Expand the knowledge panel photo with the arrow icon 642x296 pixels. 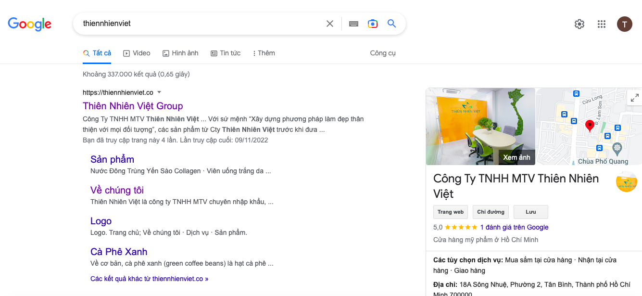[635, 97]
